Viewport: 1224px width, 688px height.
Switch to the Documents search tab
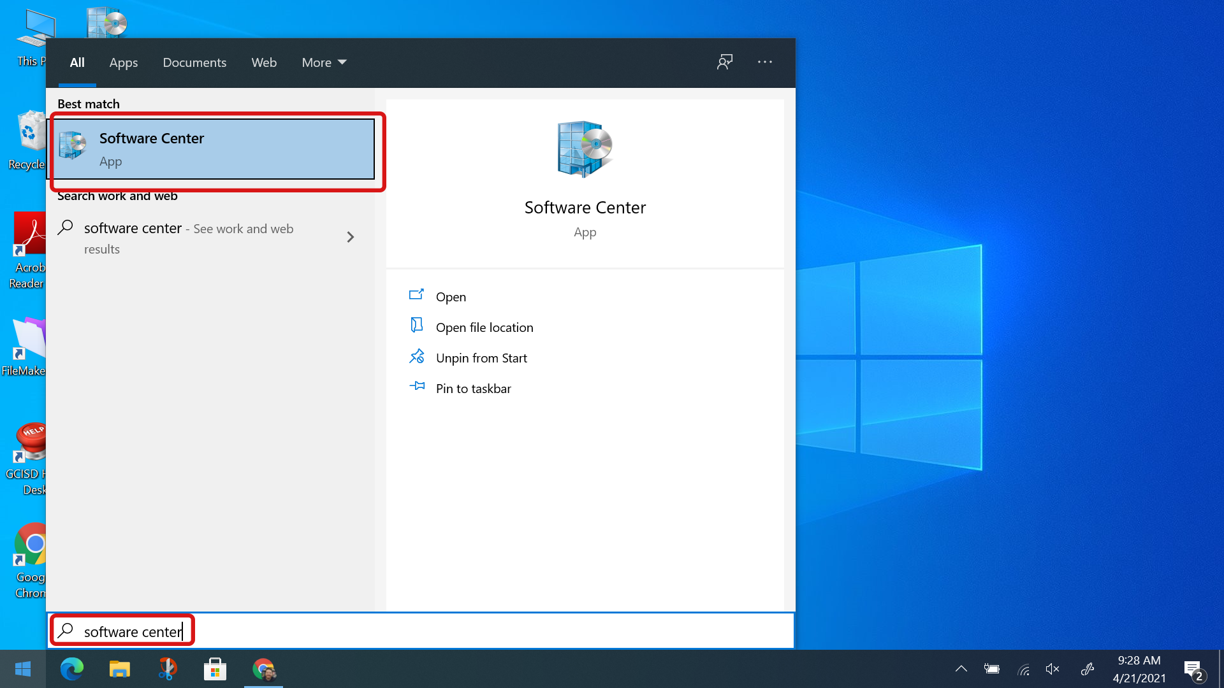pos(194,62)
